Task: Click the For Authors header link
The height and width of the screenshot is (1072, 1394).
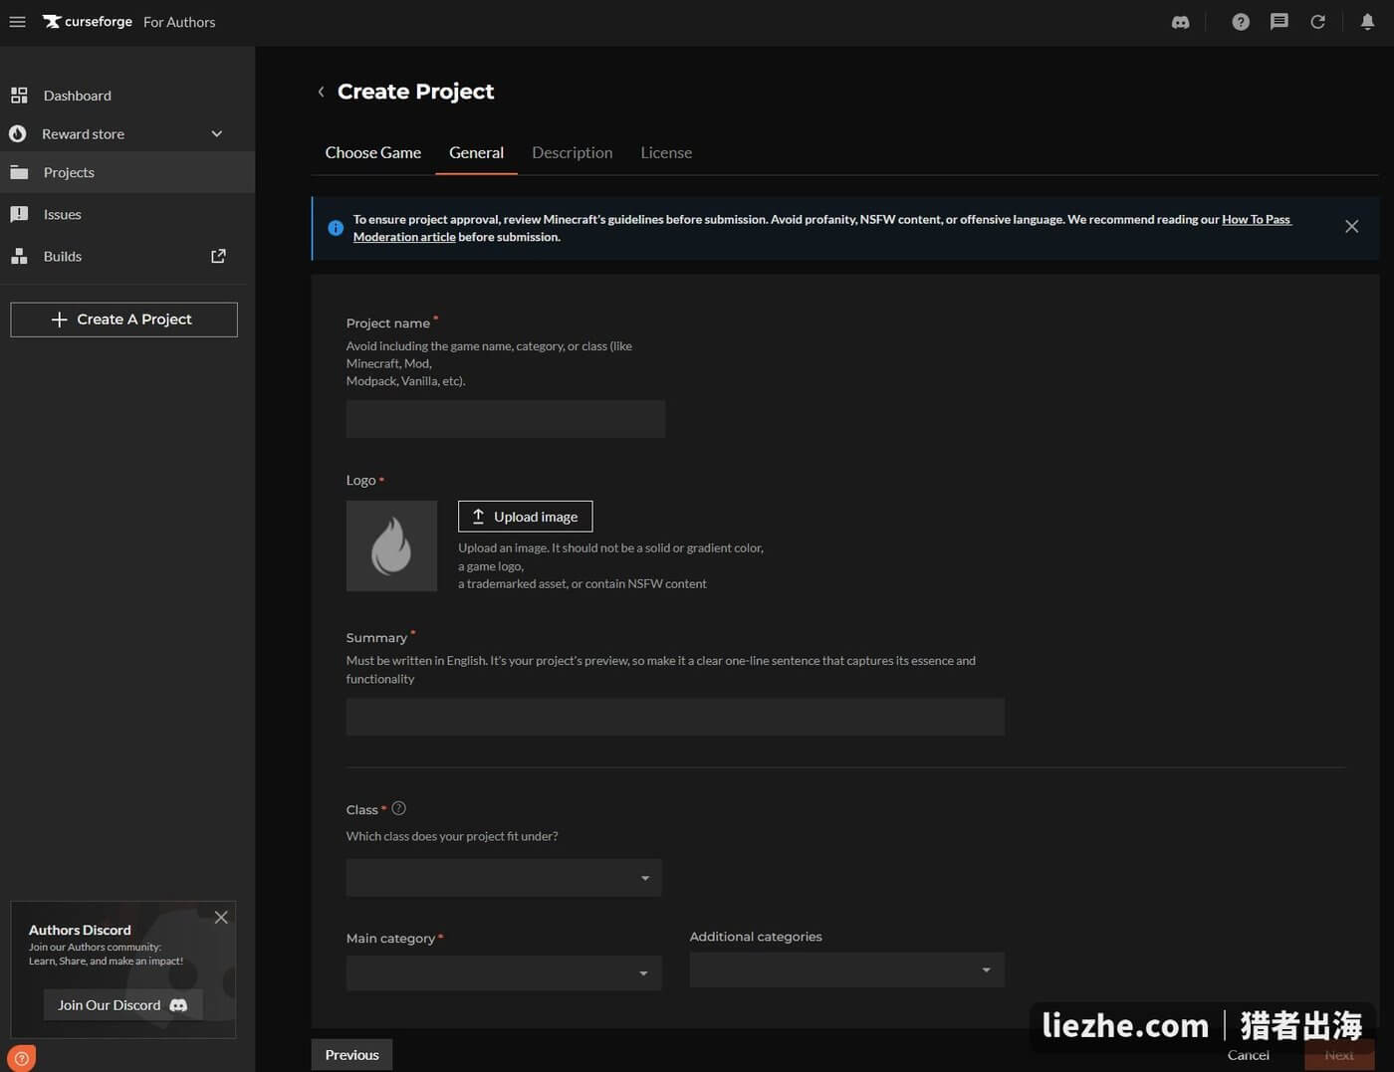Action: coord(179,22)
